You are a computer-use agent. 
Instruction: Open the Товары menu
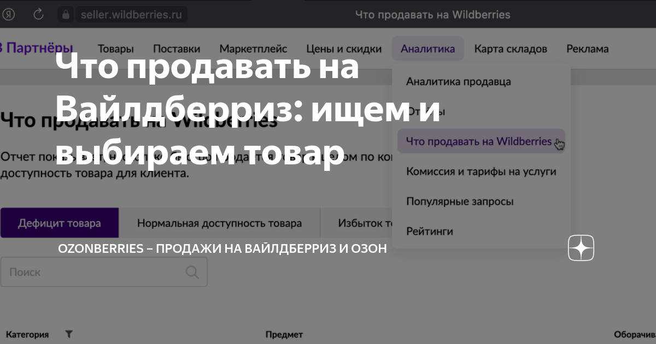[x=116, y=49]
